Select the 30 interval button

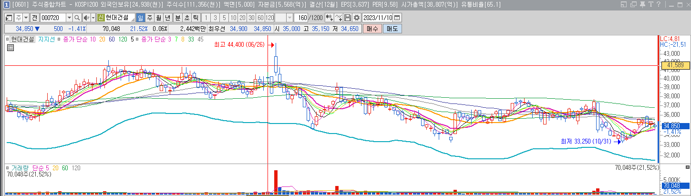click(251, 18)
